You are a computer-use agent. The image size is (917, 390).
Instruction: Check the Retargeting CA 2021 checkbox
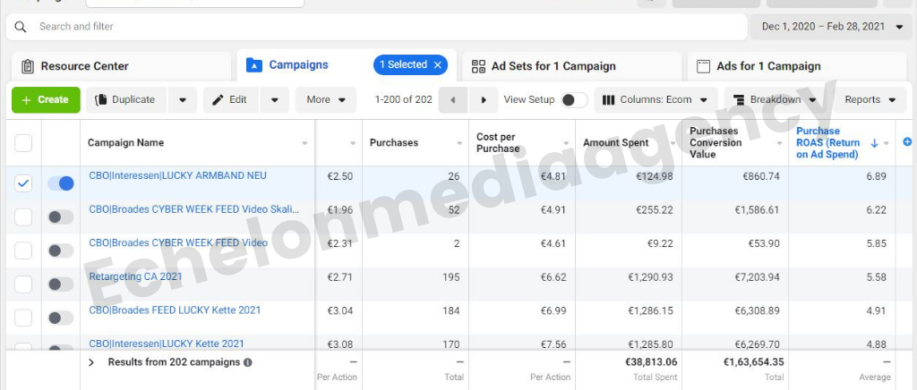tap(23, 284)
